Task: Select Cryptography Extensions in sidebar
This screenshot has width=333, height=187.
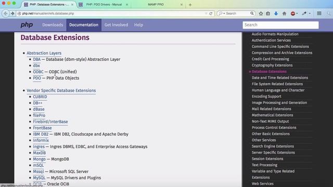Action: pos(272,65)
